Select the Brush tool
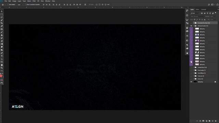This screenshot has height=123, width=219. click(x=2, y=32)
